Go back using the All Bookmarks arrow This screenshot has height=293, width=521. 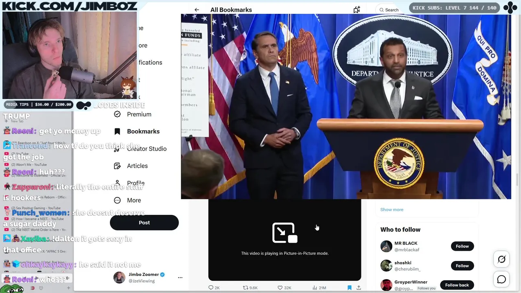click(197, 10)
